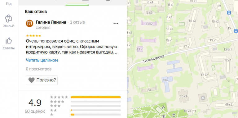Select building 8 к2 on the map

click(x=169, y=17)
